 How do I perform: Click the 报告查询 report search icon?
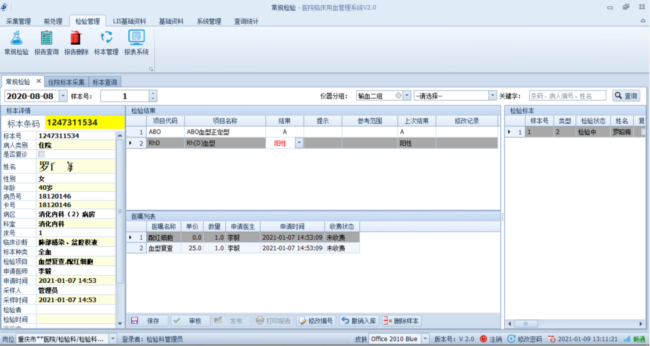pyautogui.click(x=46, y=38)
